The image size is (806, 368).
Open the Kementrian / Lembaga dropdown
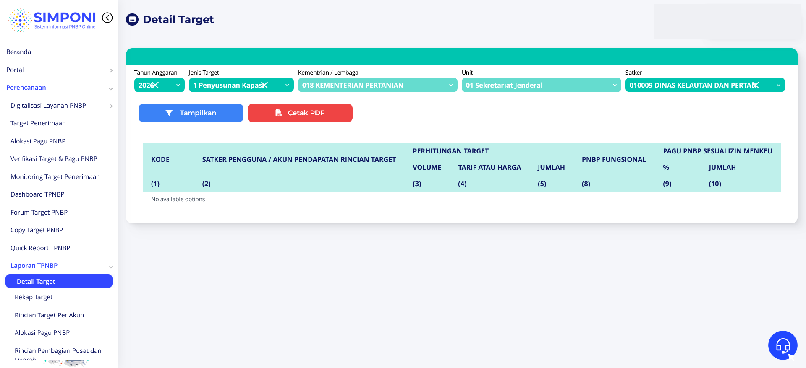tap(377, 85)
